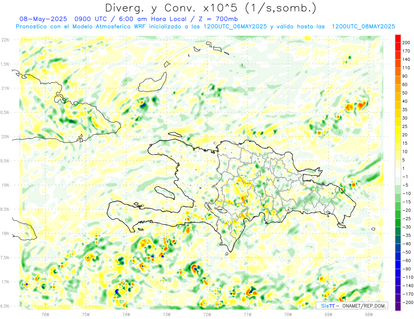Click the color bar label "170"

coord(406,51)
